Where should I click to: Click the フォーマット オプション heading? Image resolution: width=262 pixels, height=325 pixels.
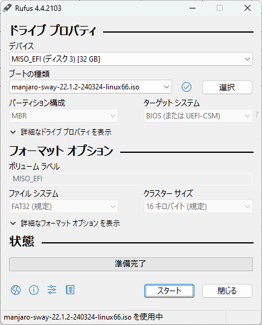click(61, 150)
